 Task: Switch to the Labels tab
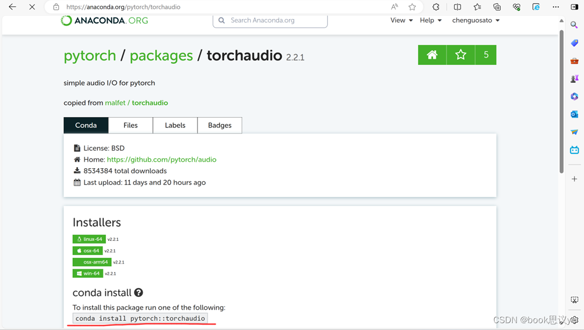(175, 125)
